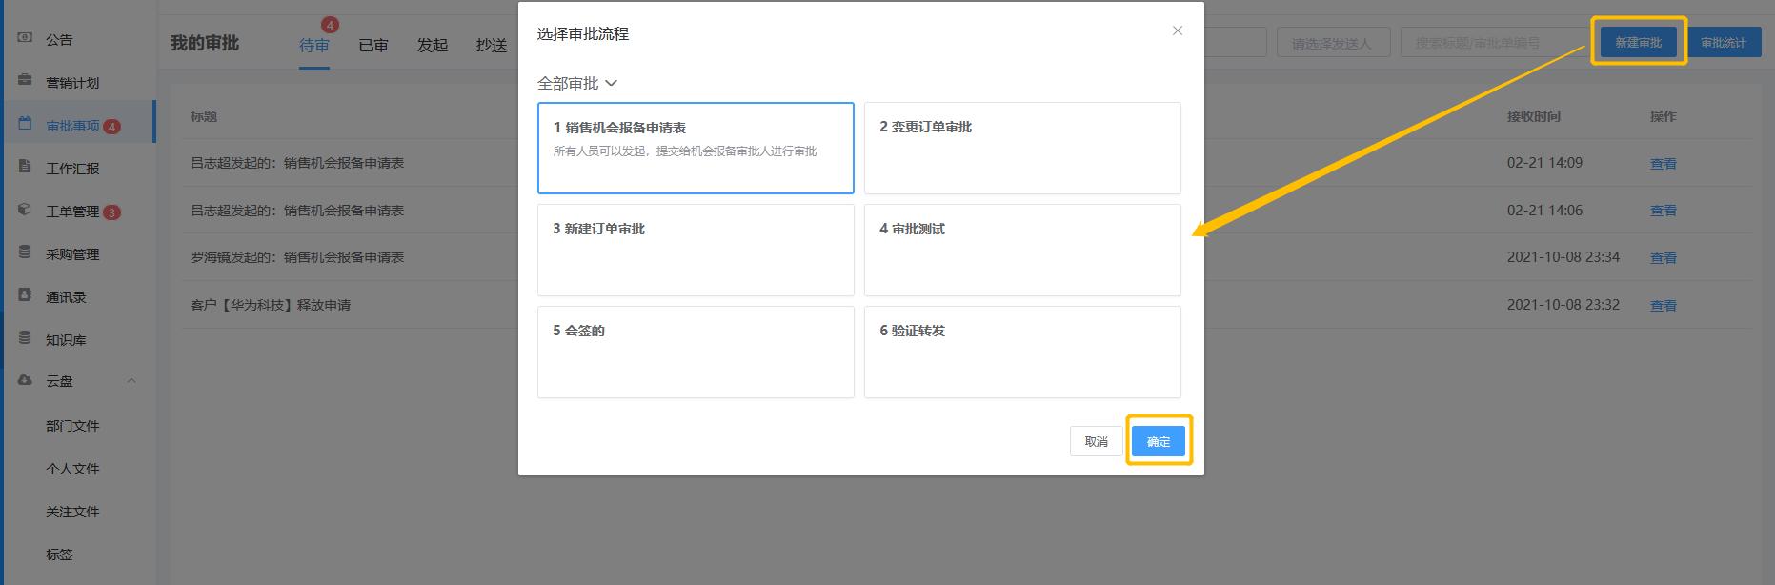This screenshot has width=1775, height=585.
Task: Click the 通讯录 contacts icon
Action: pos(26,295)
